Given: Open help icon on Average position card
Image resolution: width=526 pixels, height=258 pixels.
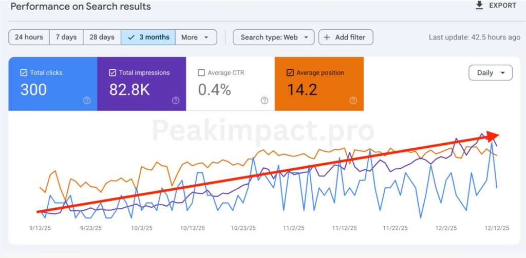Looking at the screenshot, I should [x=353, y=101].
